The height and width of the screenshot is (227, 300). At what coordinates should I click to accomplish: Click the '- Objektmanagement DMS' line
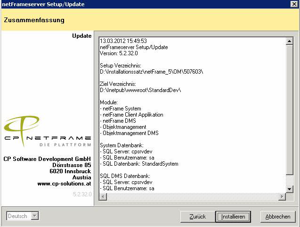[x=130, y=133]
